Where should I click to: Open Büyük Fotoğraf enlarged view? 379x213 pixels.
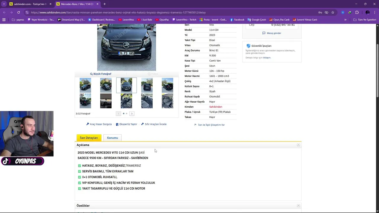click(101, 74)
